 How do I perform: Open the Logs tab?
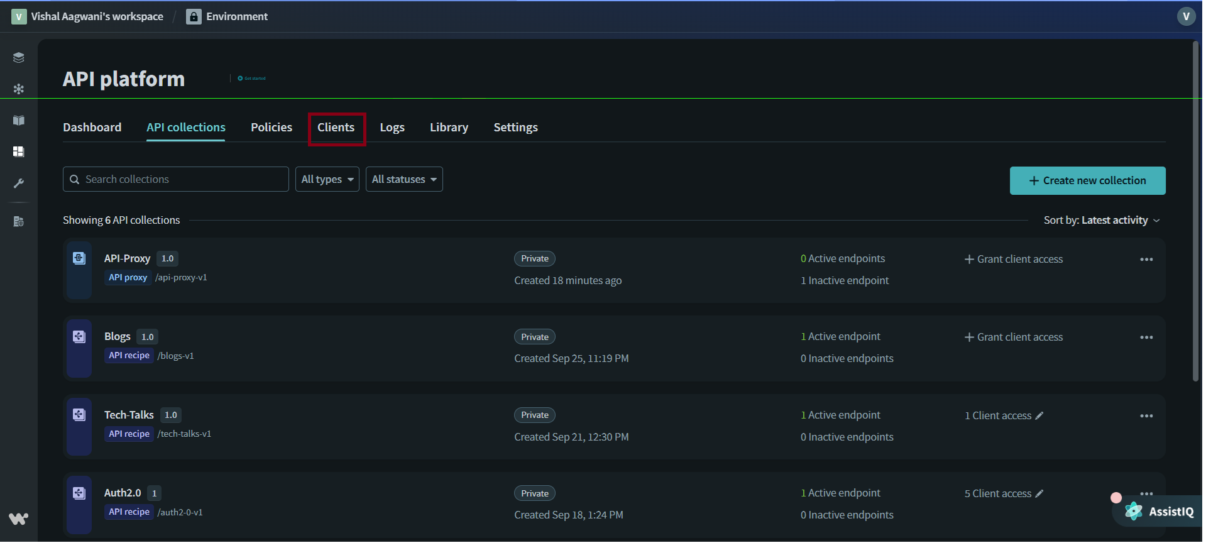pos(392,128)
